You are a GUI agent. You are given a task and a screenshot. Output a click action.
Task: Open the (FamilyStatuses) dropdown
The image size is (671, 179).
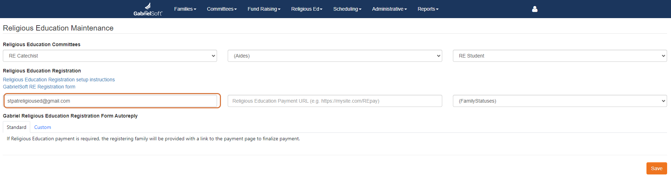pos(560,101)
